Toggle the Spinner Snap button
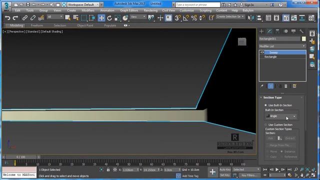 pos(201,18)
